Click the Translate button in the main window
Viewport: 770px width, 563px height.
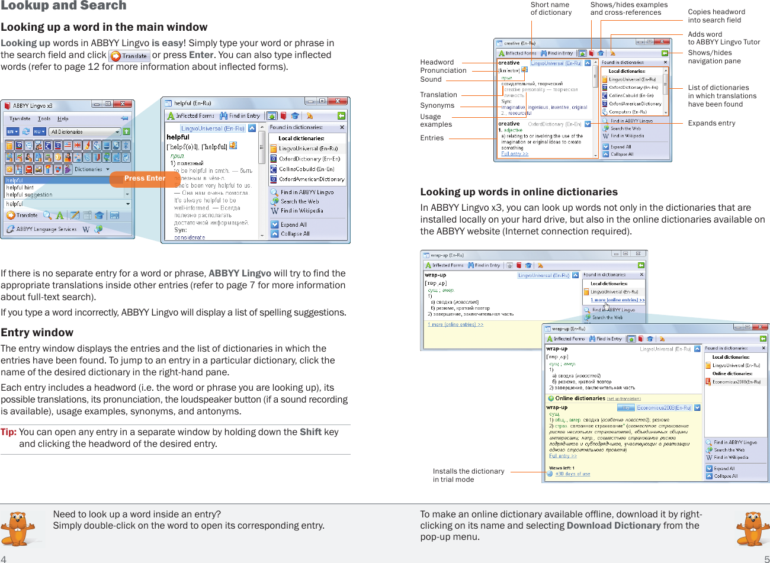point(23,215)
